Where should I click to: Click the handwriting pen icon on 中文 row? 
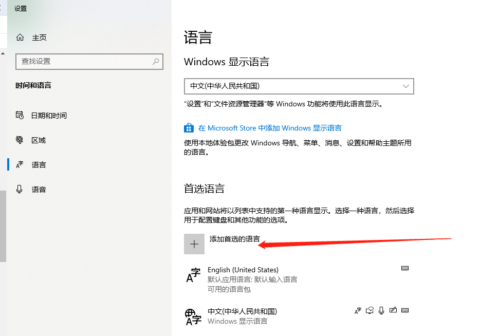coord(393,310)
